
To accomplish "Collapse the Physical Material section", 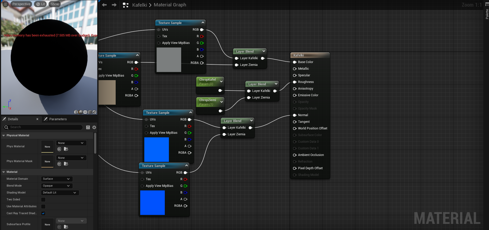I will click(x=4, y=135).
